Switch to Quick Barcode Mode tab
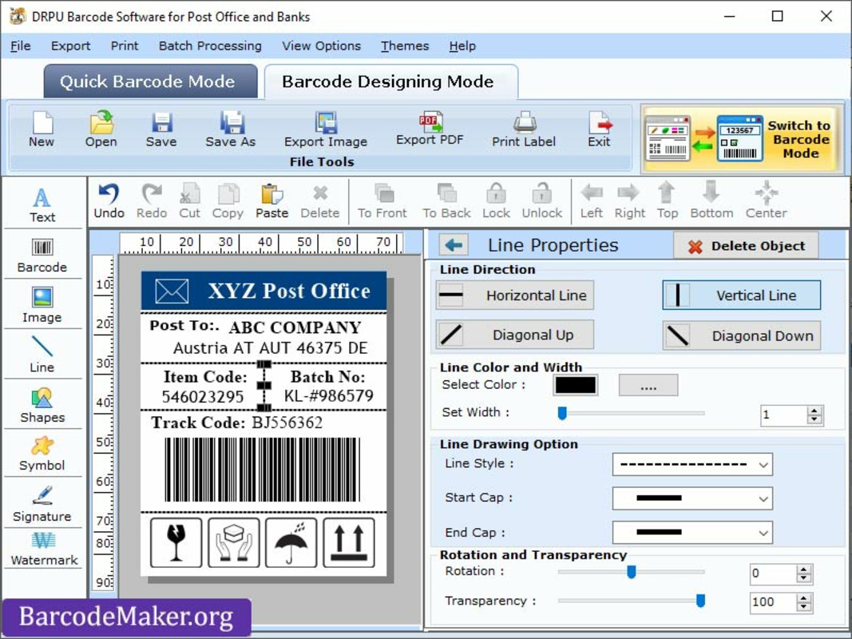 pyautogui.click(x=149, y=81)
